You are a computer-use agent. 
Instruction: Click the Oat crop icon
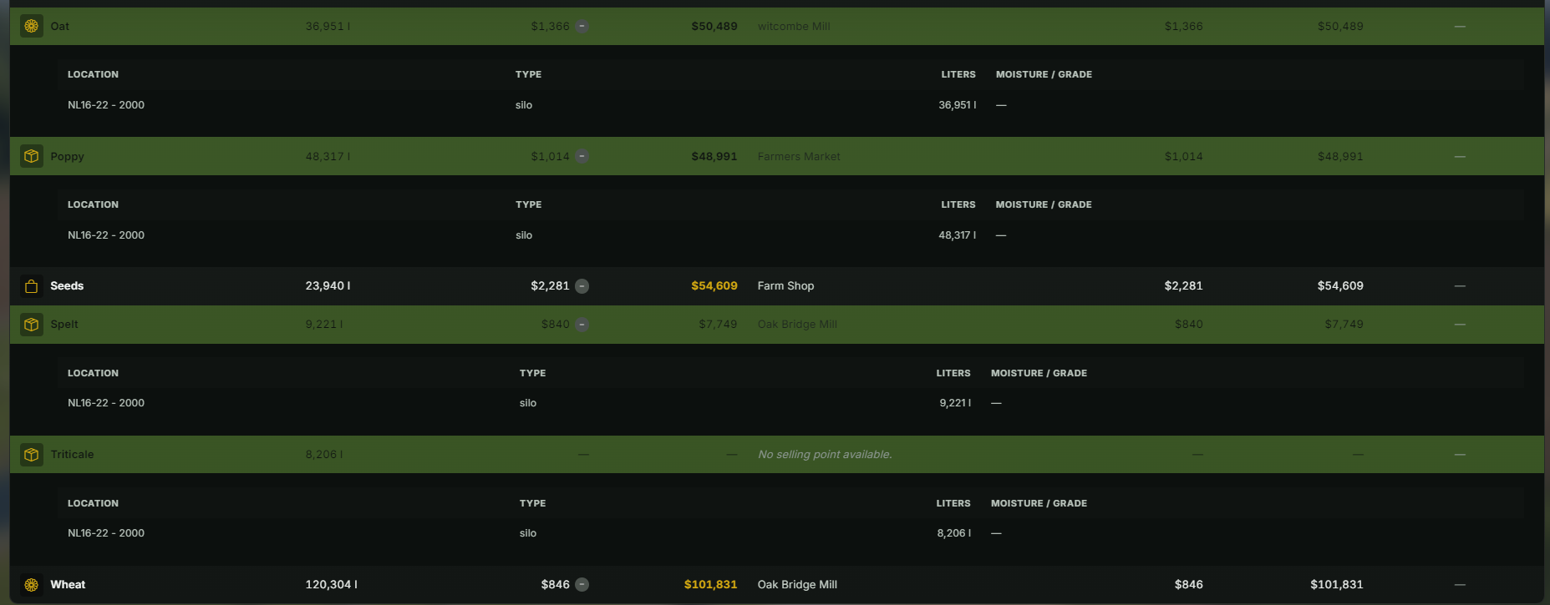point(32,26)
